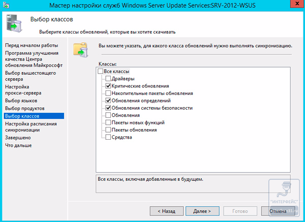Viewport: 305px width, 222px height.
Task: Click the class description text box
Action: coord(194,184)
